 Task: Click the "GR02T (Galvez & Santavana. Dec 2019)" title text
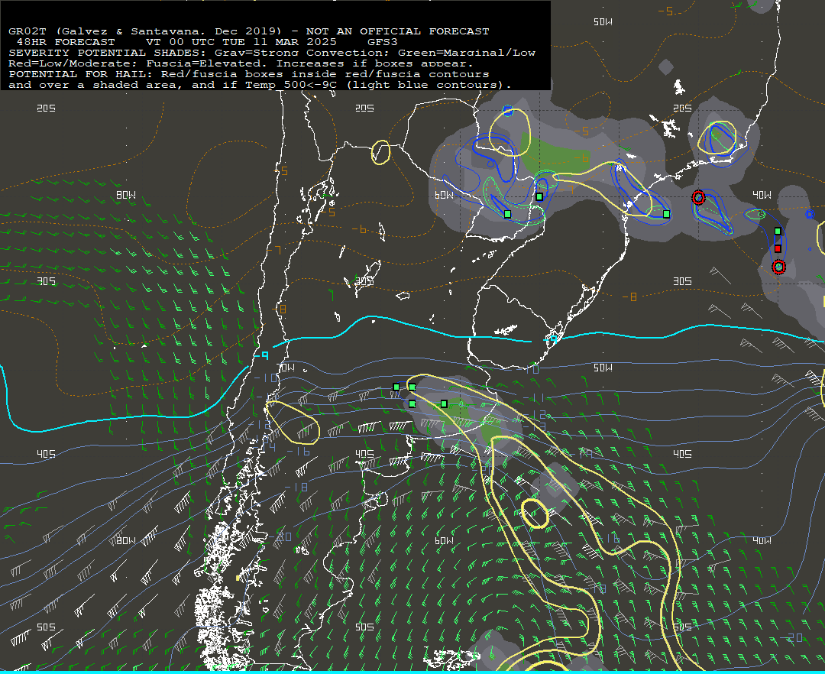click(x=145, y=31)
